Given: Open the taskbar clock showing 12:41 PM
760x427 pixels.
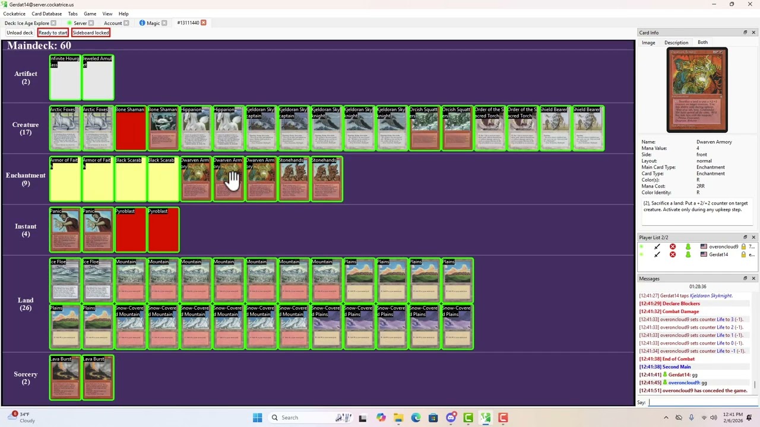Looking at the screenshot, I should tap(733, 418).
